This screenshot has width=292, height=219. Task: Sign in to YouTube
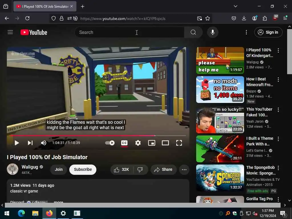coord(268,32)
